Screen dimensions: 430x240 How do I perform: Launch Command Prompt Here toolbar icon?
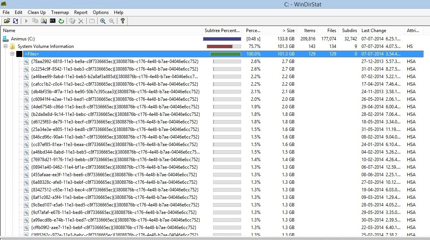(53, 21)
